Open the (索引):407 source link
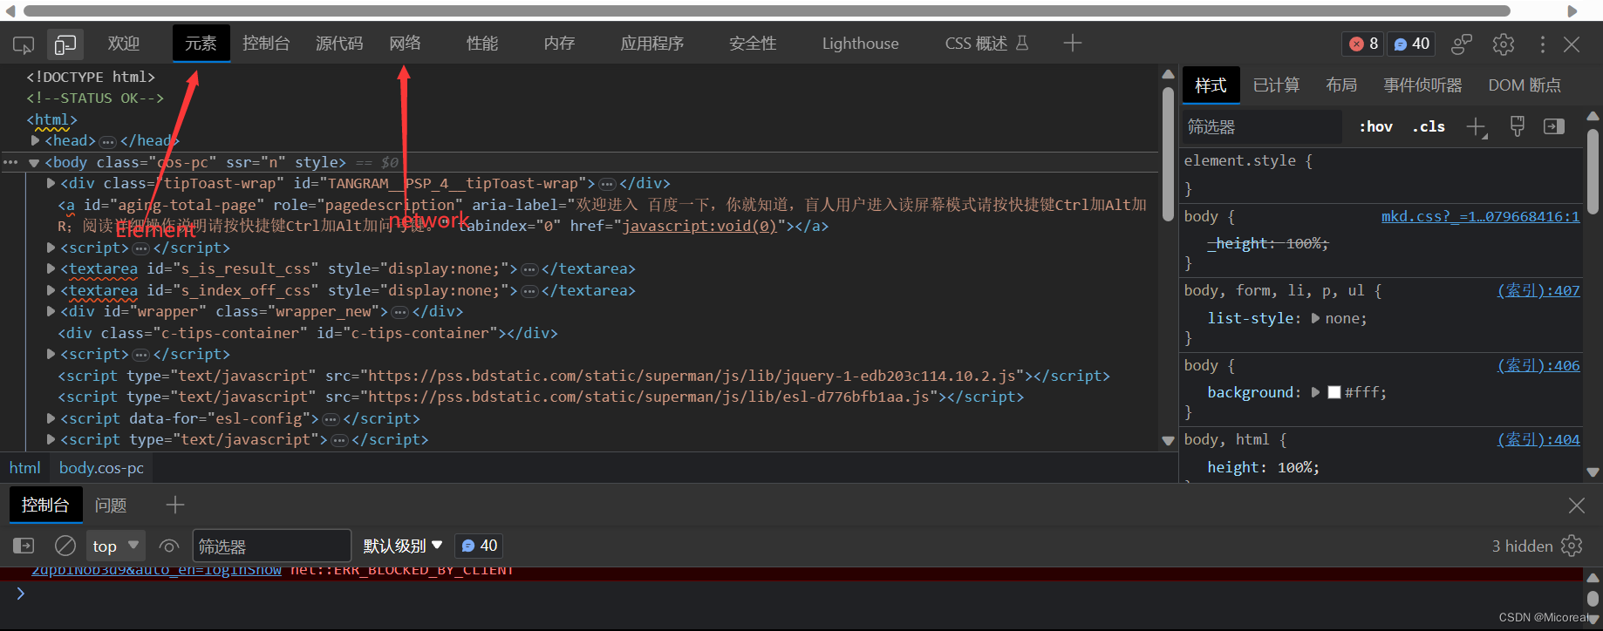The height and width of the screenshot is (631, 1603). [1538, 290]
